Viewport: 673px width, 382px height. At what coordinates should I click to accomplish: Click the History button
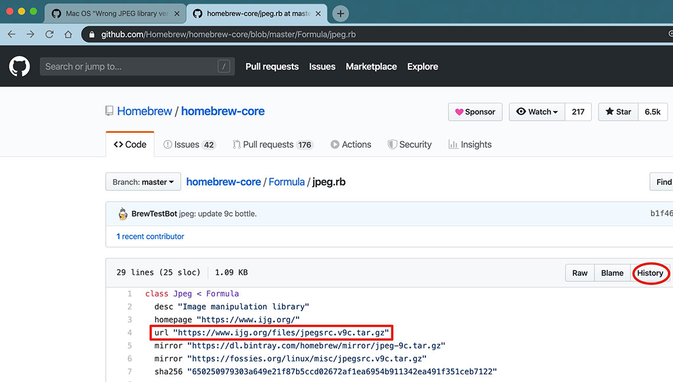click(650, 273)
